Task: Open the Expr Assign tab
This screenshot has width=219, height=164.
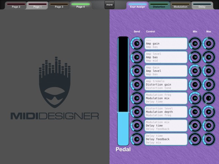Action: [x=138, y=5]
